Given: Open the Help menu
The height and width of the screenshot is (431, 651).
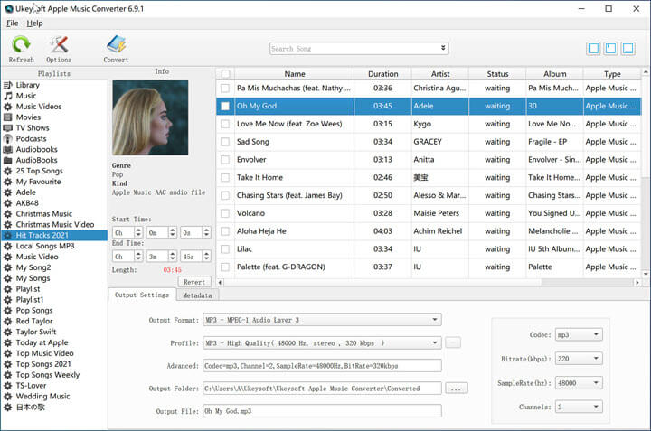Looking at the screenshot, I should pos(34,23).
